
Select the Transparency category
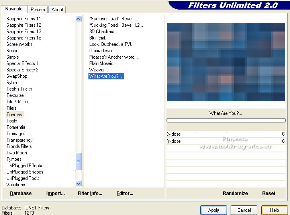click(20, 140)
